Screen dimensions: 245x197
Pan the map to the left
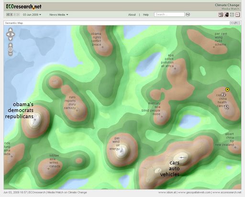point(8,34)
